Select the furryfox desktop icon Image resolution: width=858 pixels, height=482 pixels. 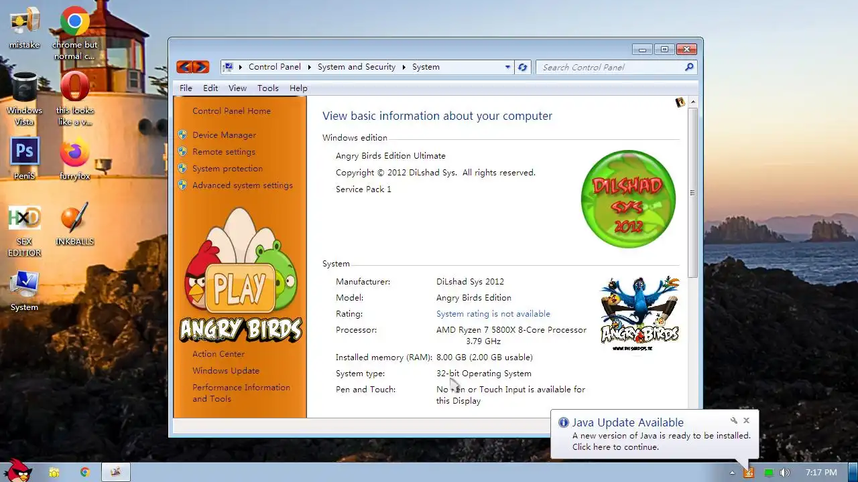pyautogui.click(x=75, y=159)
